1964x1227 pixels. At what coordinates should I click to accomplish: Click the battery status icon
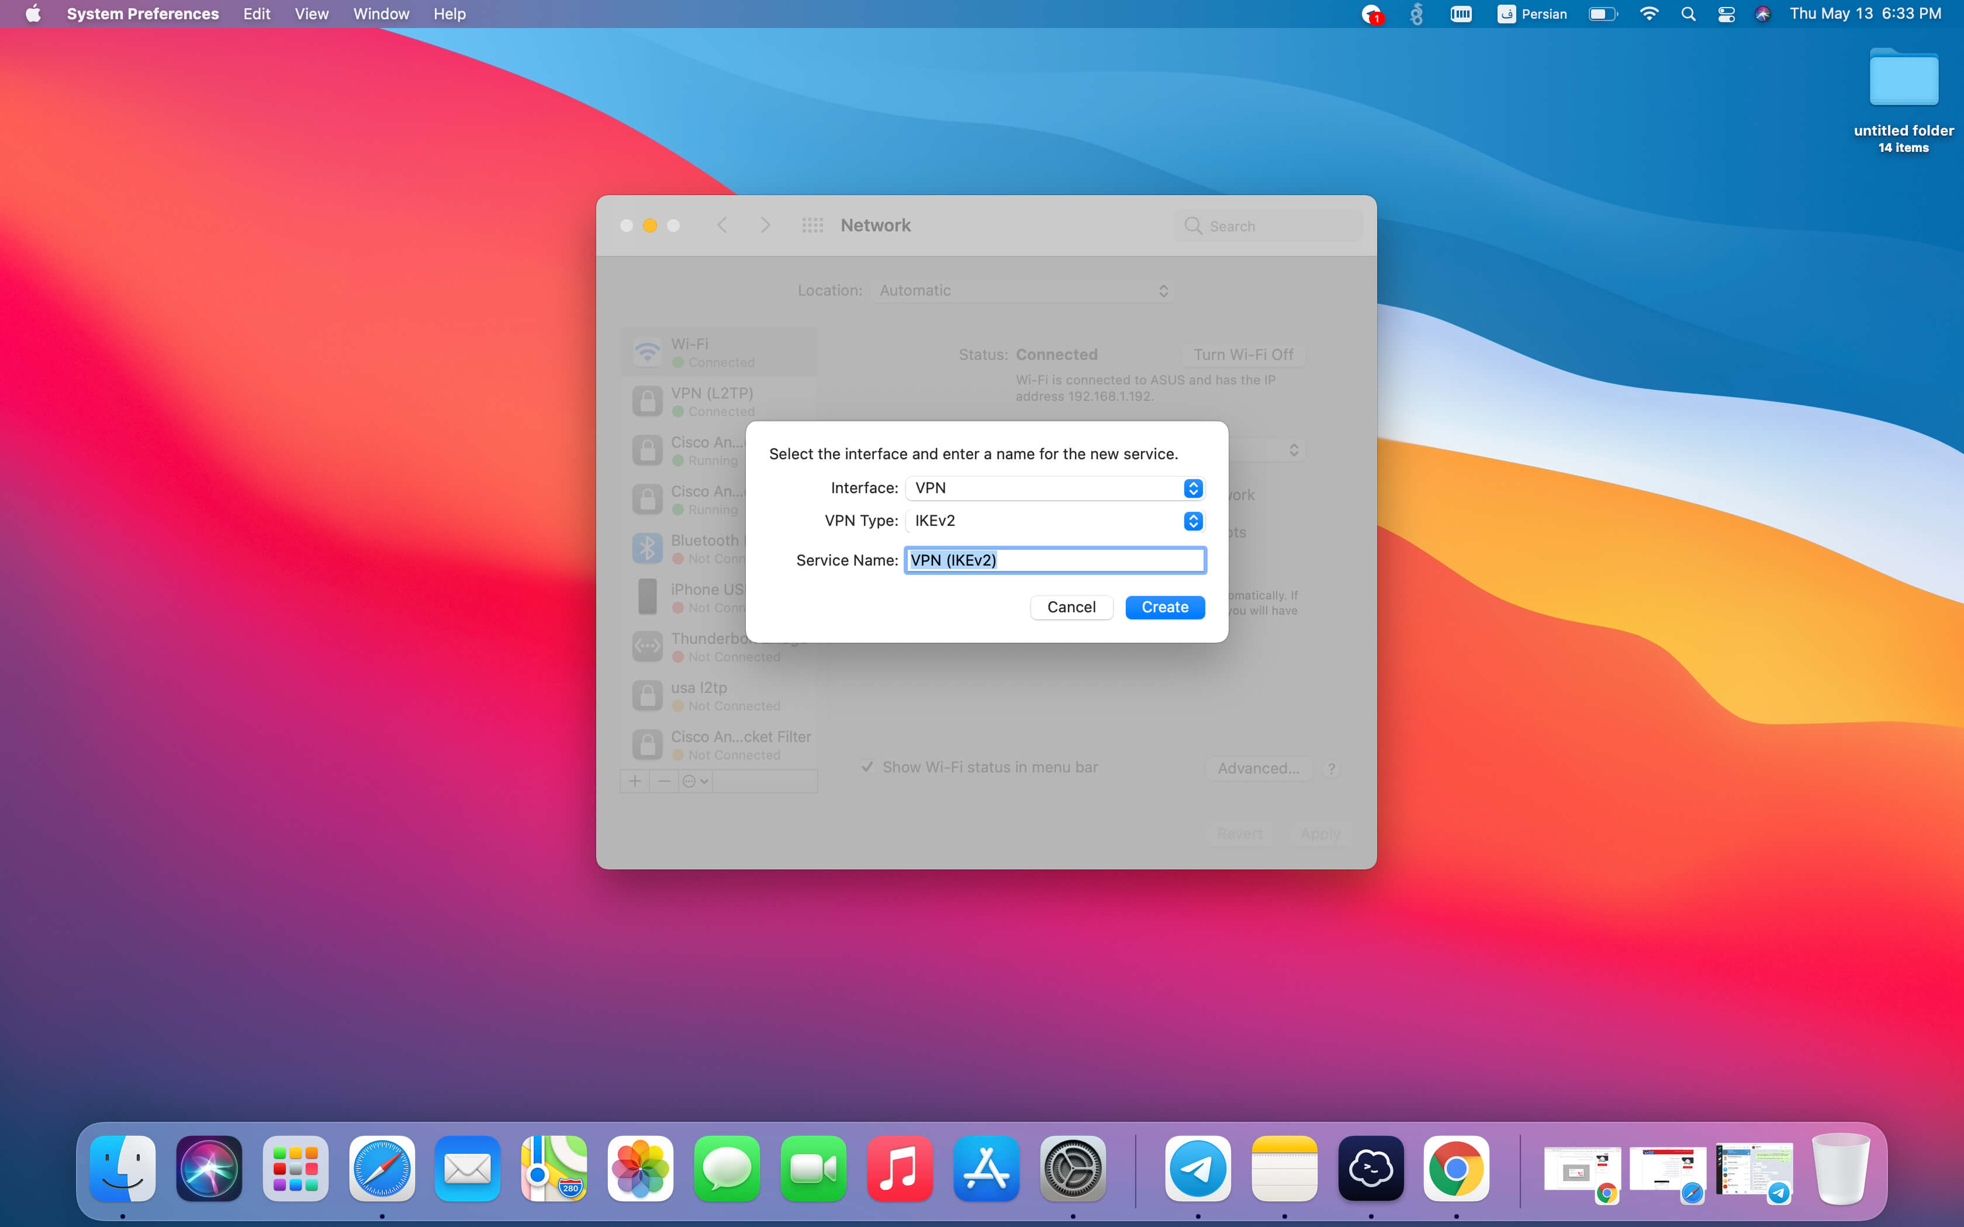(1602, 14)
